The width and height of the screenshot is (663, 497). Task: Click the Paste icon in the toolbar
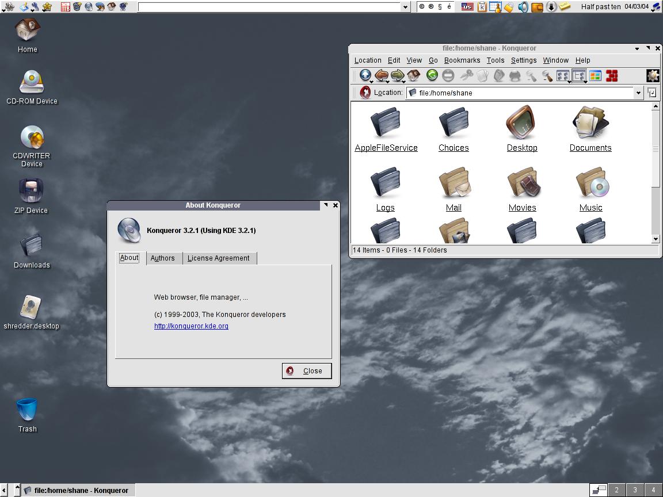point(499,76)
